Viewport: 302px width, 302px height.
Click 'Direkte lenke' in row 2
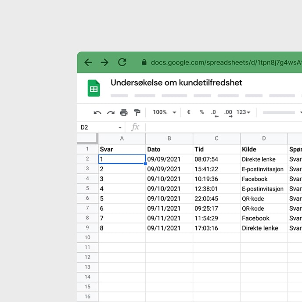point(264,159)
